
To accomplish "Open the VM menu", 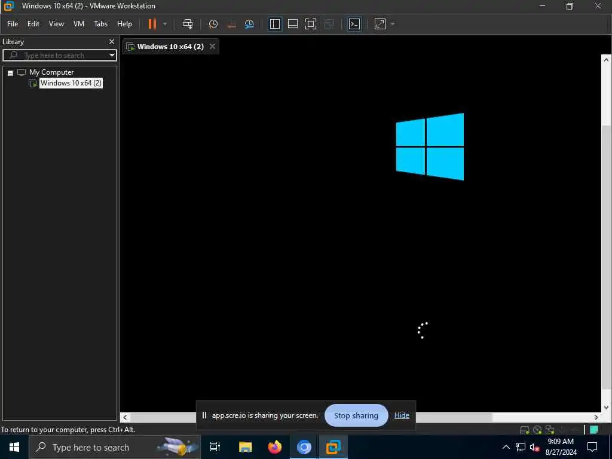I will tap(79, 24).
